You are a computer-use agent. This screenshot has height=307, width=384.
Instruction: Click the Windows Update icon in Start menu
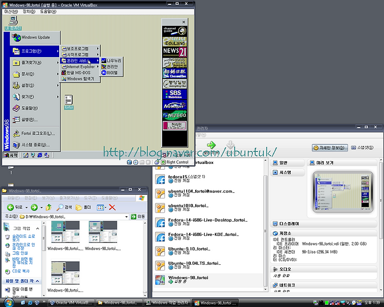tap(17, 37)
